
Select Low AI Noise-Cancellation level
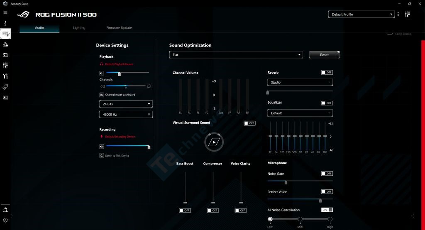270,219
